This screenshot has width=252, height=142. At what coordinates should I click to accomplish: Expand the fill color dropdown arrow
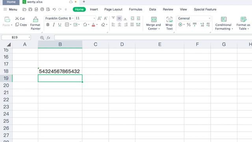tap(89, 24)
